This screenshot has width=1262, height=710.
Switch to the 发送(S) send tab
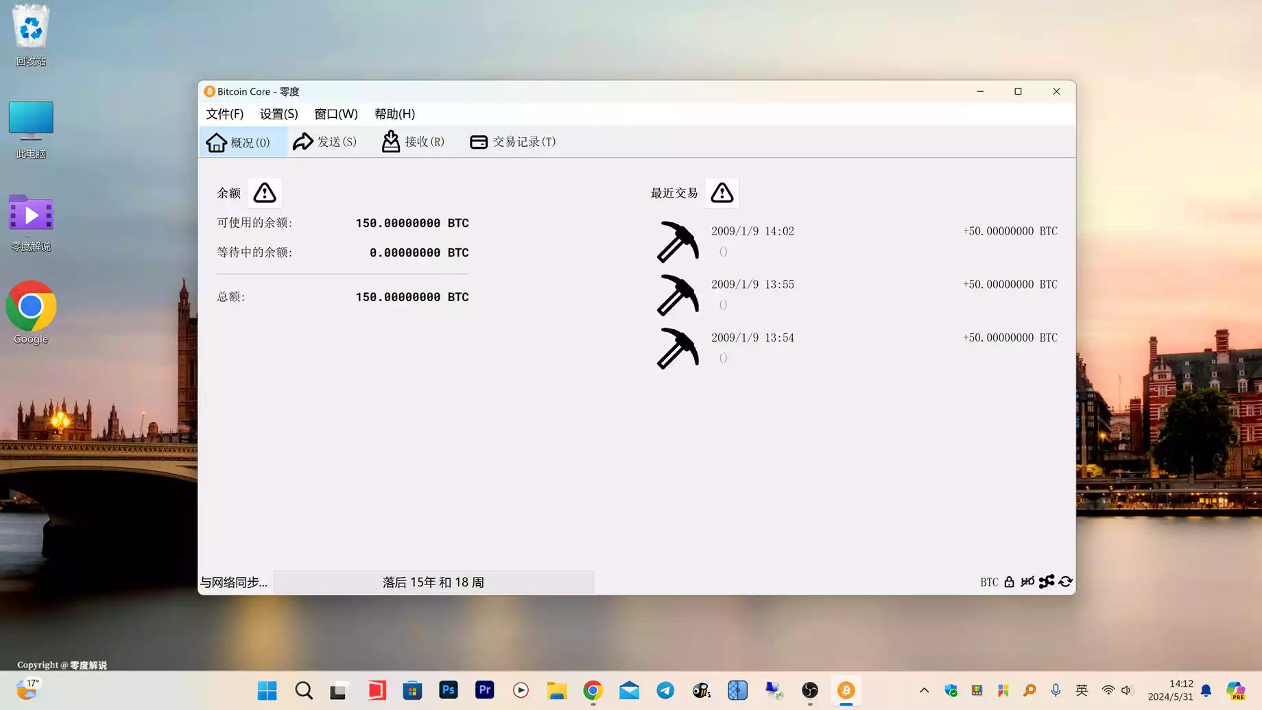pyautogui.click(x=324, y=142)
